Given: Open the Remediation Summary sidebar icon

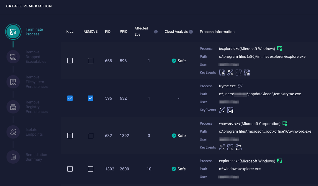Looking at the screenshot, I should (x=13, y=157).
